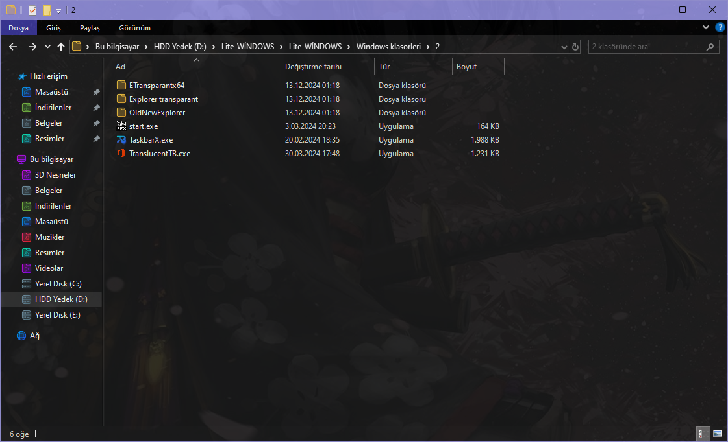Go forward with the right arrow
728x442 pixels.
pos(32,47)
